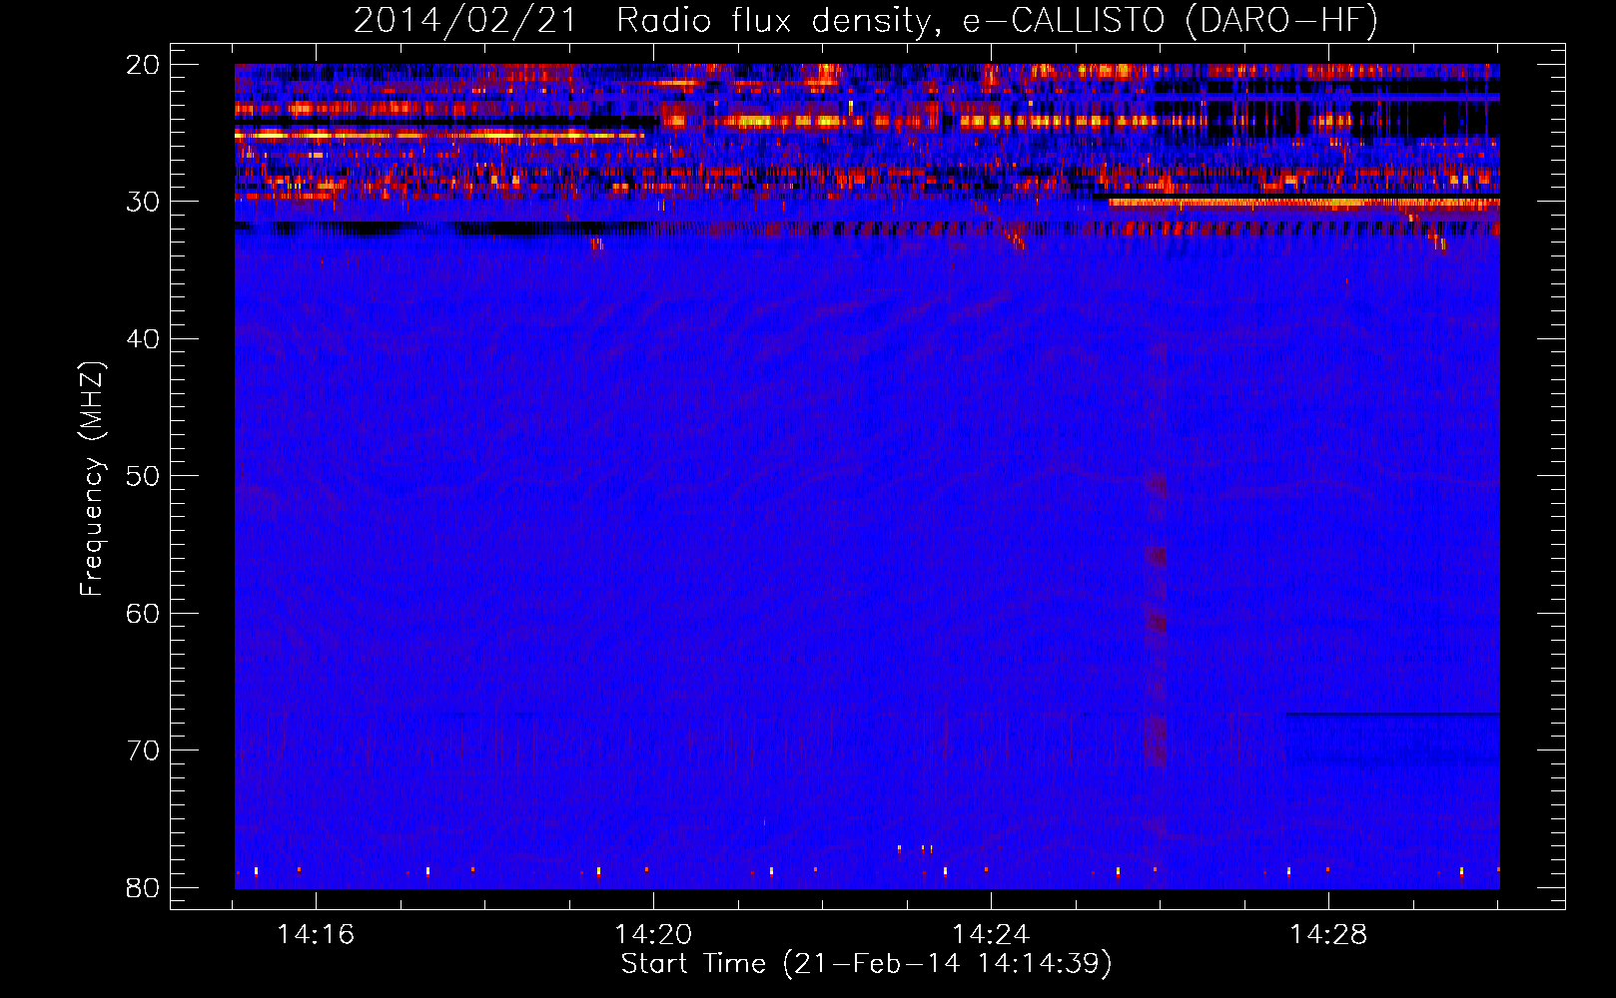Click the 14:16 time tick label
The height and width of the screenshot is (998, 1616).
(316, 935)
